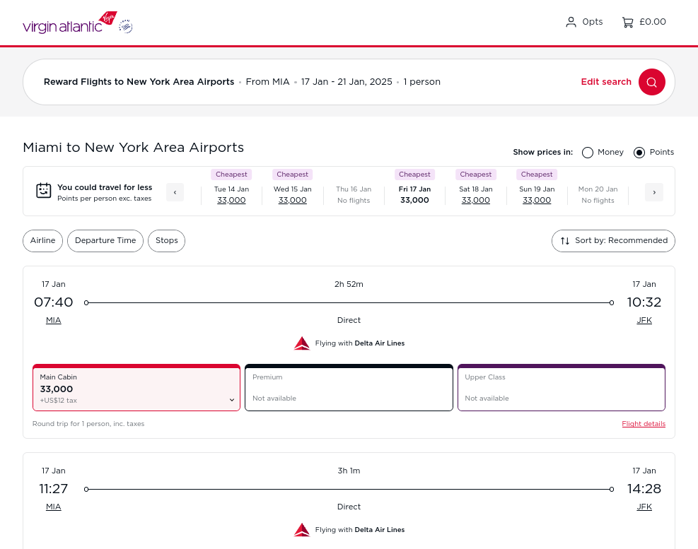Click the Upper Class not available box
Screen dimensions: 698x549
(562, 387)
